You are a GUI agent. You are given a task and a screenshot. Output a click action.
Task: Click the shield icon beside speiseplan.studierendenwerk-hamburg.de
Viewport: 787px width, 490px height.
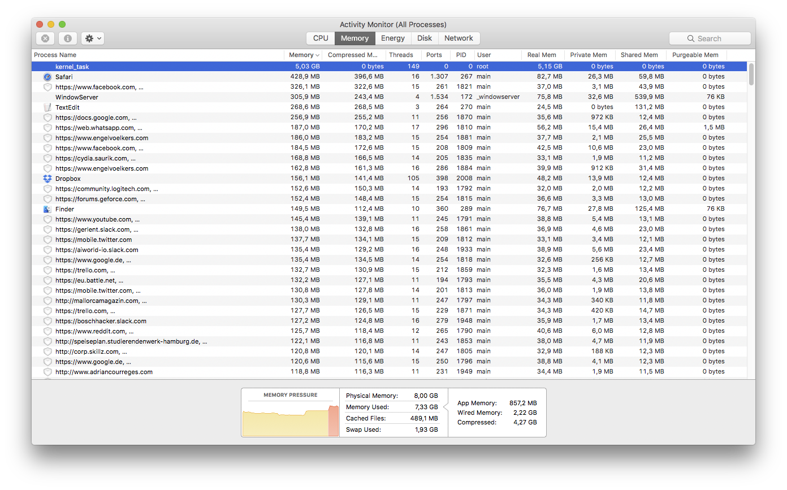pos(47,341)
